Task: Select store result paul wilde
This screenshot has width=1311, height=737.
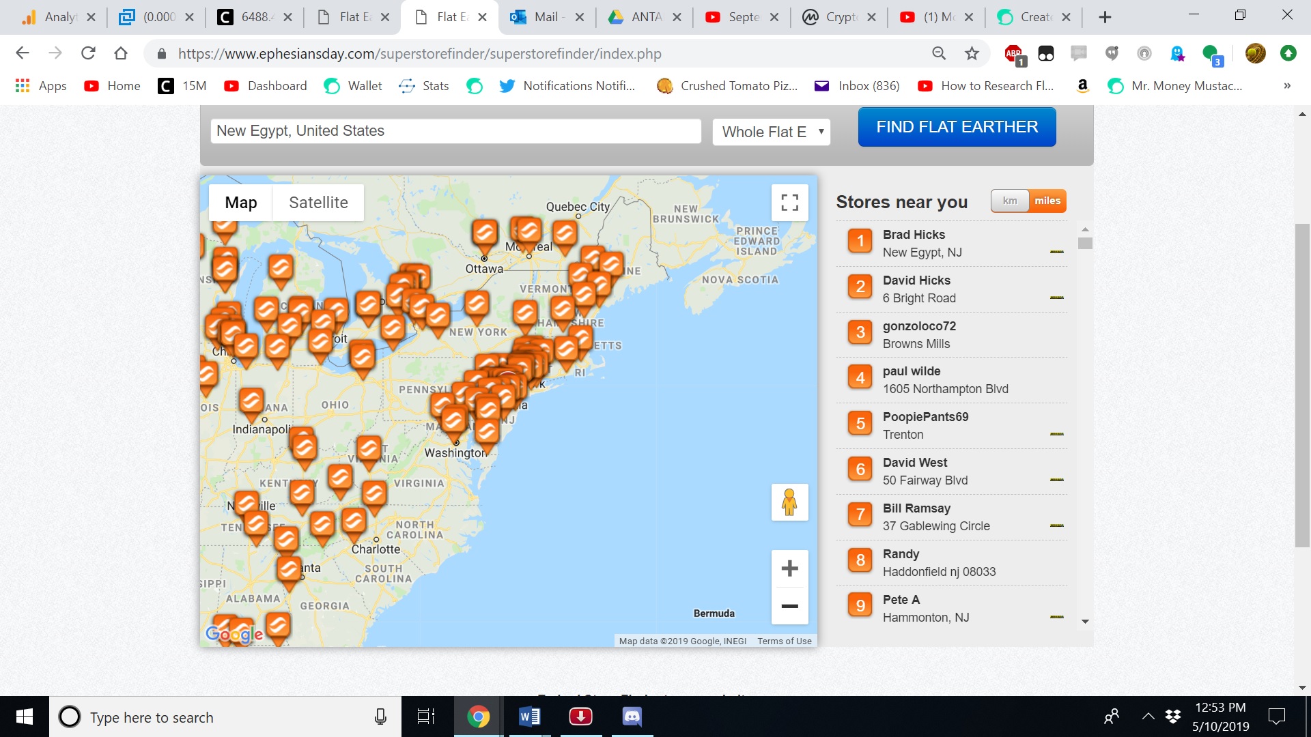Action: click(x=952, y=380)
